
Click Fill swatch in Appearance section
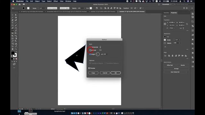(165, 37)
